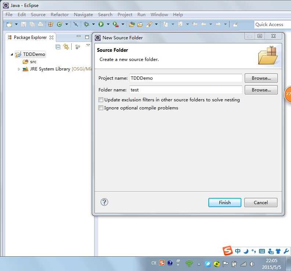Toggle Link with Editor in Package Explorer
Image resolution: width=291 pixels, height=271 pixels.
coord(66,47)
